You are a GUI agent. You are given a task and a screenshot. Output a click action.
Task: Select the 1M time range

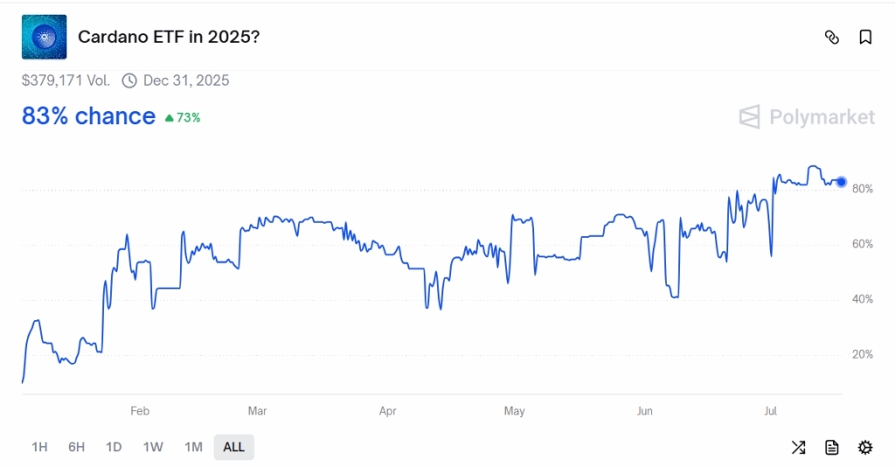(193, 448)
